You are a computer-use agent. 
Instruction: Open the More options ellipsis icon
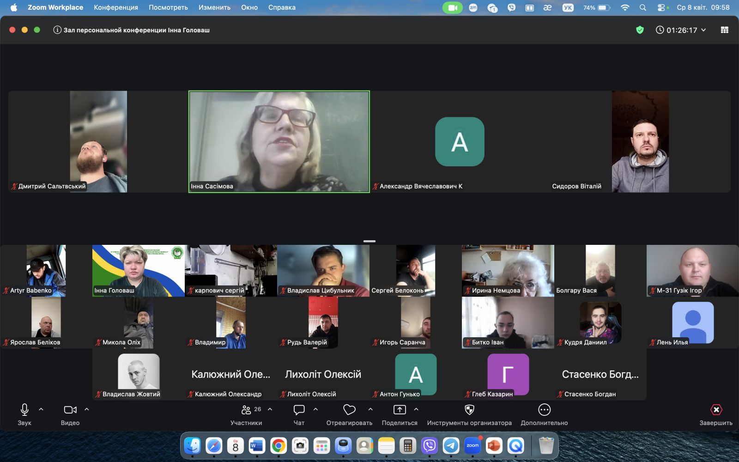point(544,410)
